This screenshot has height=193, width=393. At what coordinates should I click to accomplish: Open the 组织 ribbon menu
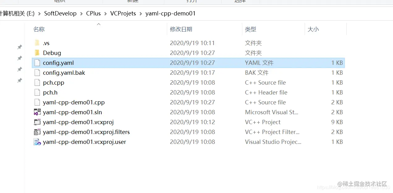(60, 2)
